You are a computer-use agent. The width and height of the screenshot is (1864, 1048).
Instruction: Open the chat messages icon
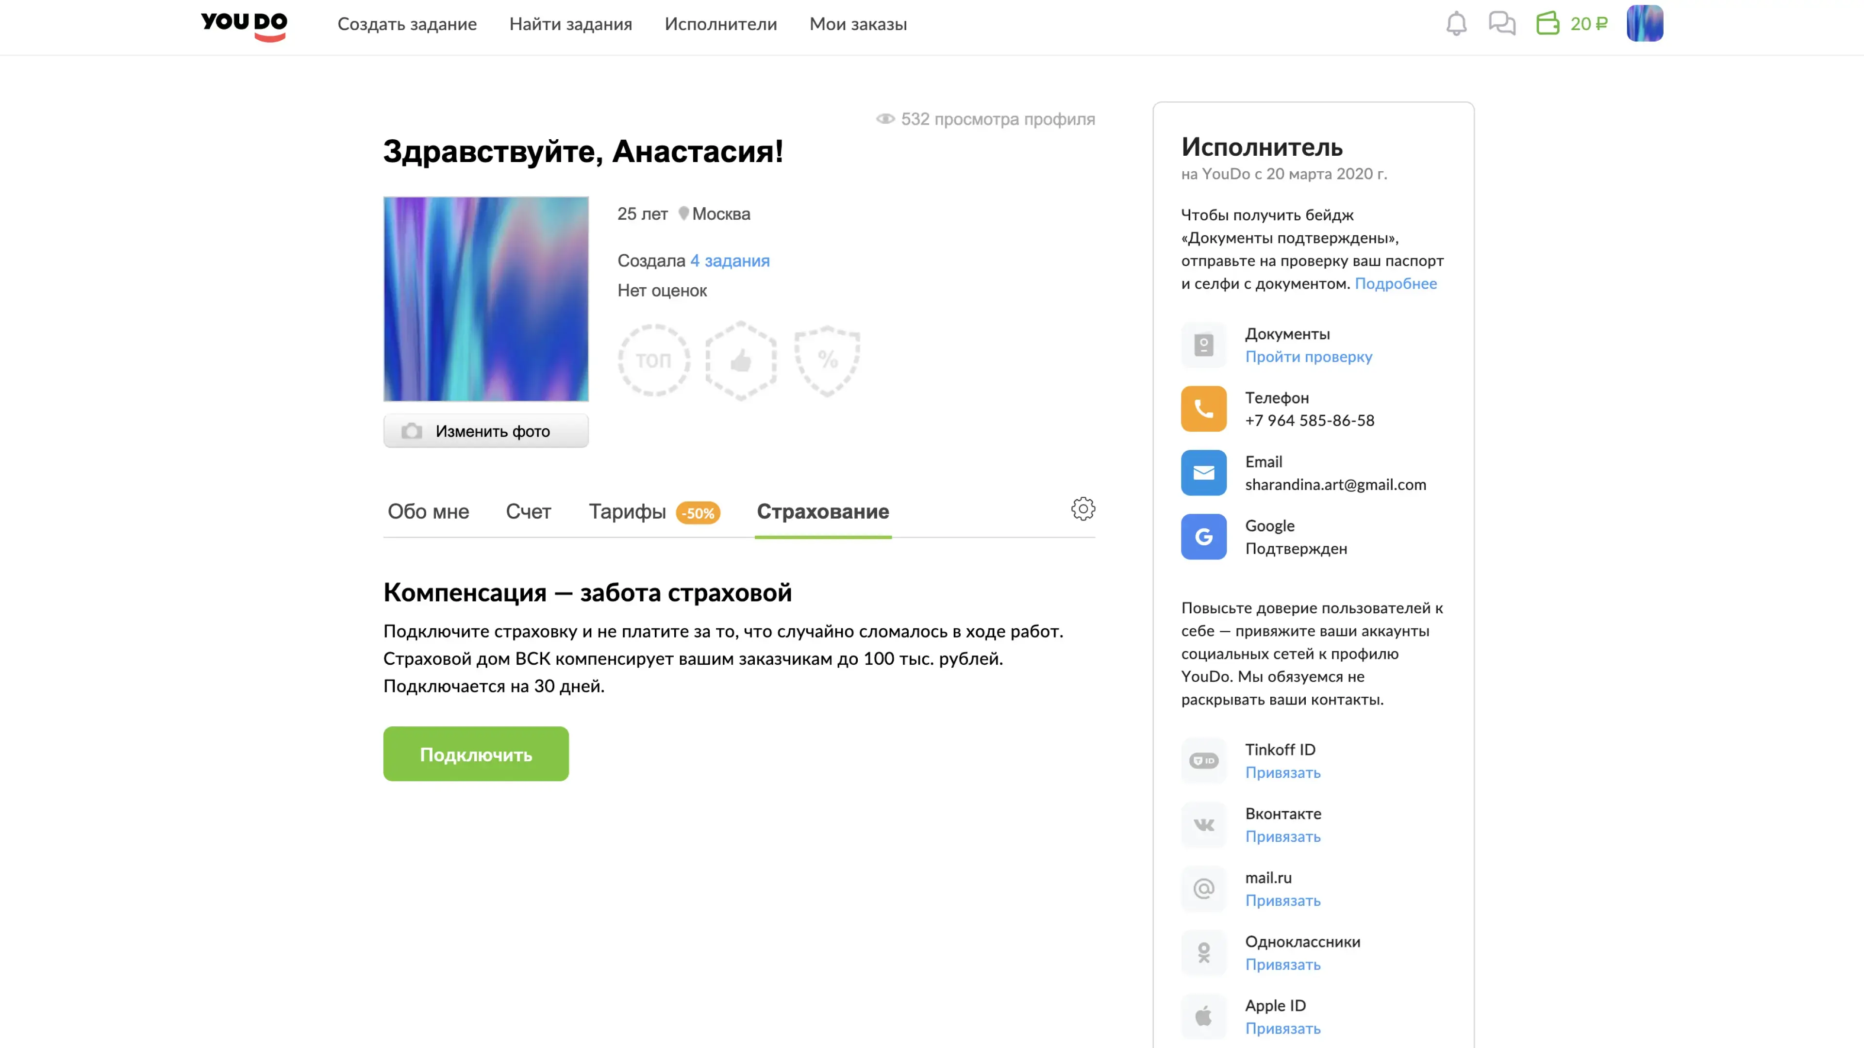click(x=1501, y=24)
